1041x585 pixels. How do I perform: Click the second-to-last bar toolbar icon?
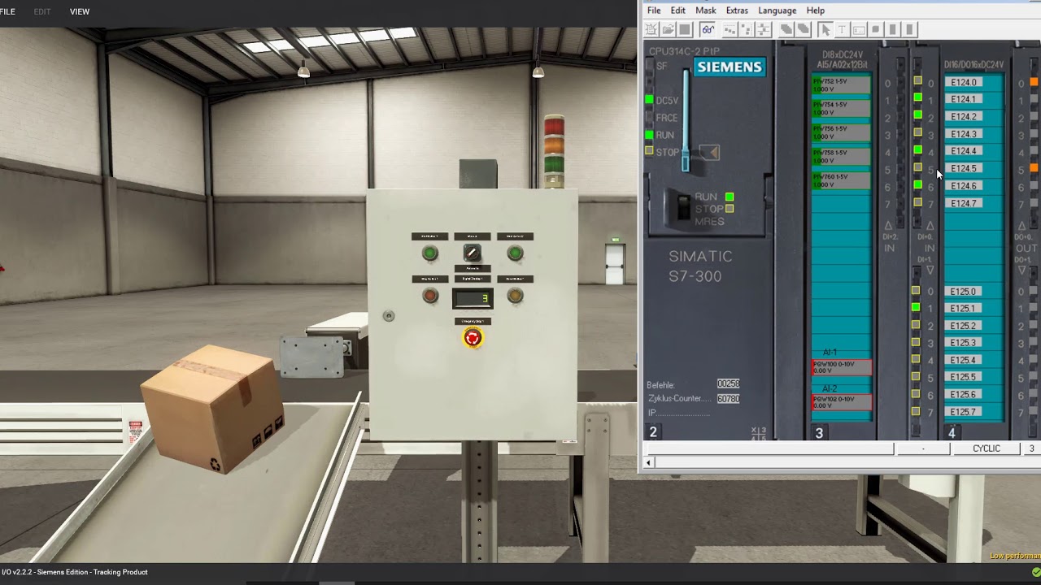[x=893, y=29]
